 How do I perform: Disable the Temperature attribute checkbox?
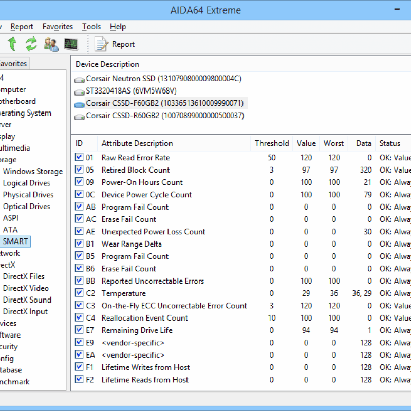(79, 293)
